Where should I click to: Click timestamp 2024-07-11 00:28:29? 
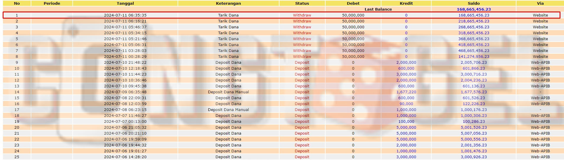(125, 57)
